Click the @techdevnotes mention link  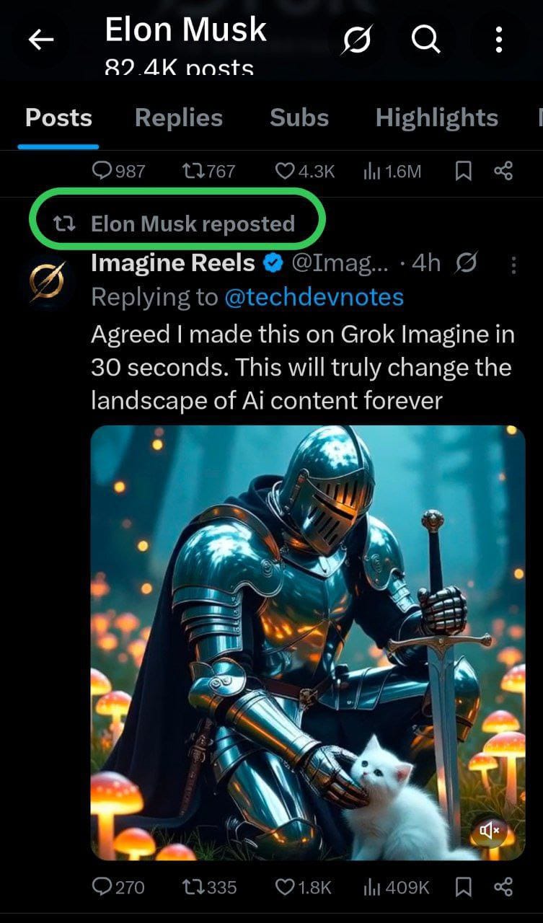314,297
